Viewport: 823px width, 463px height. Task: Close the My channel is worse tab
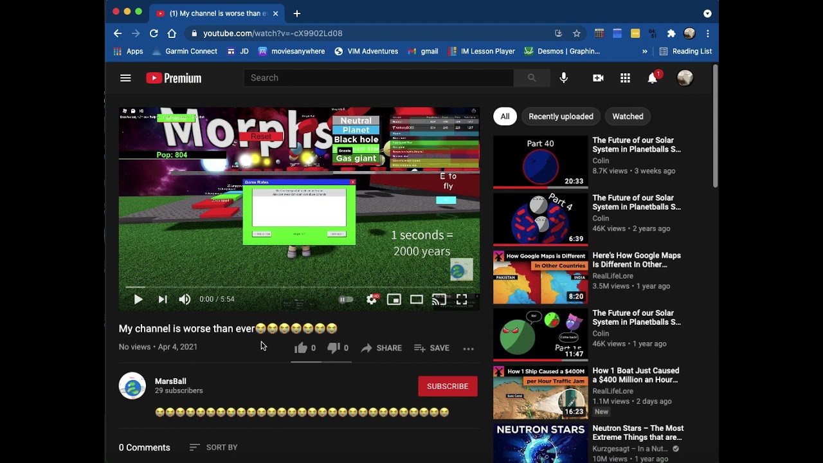click(275, 13)
